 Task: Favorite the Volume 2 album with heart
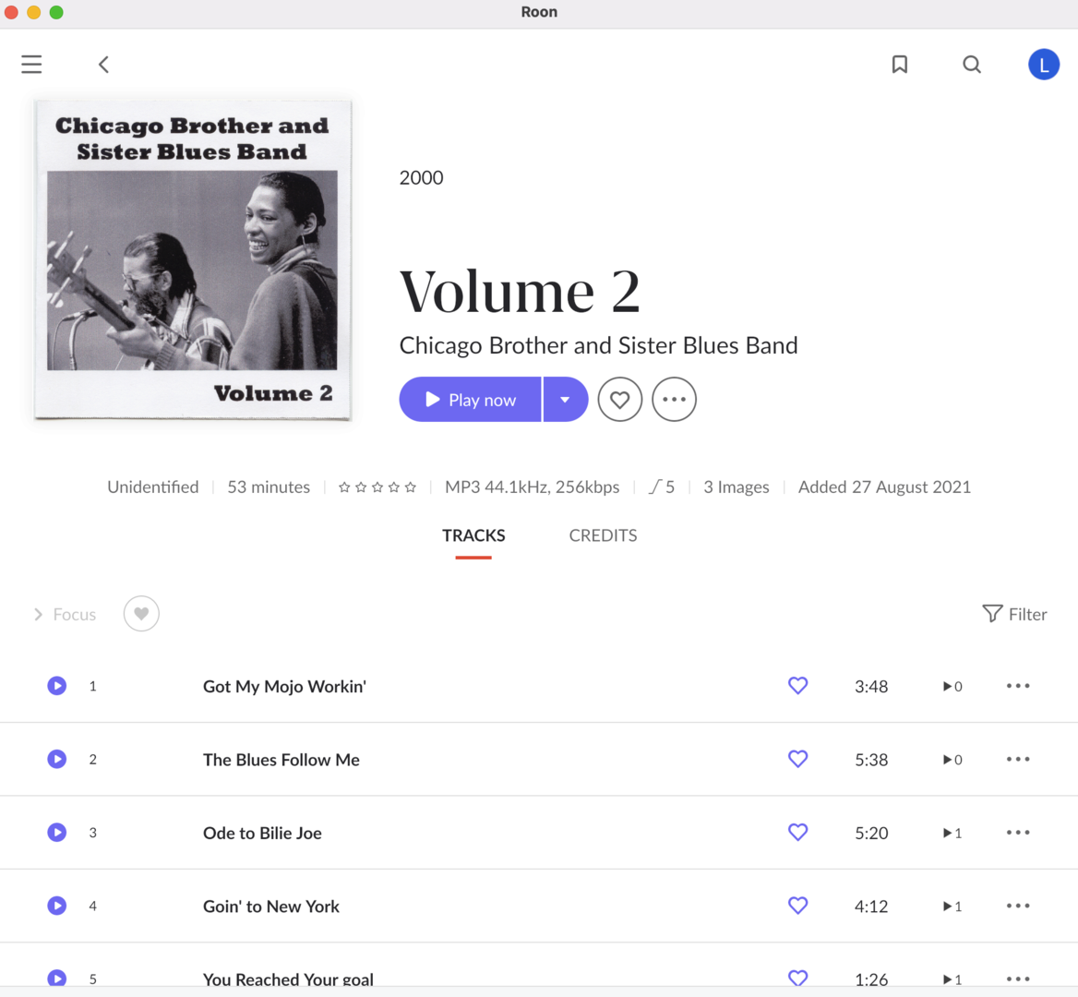pyautogui.click(x=620, y=400)
